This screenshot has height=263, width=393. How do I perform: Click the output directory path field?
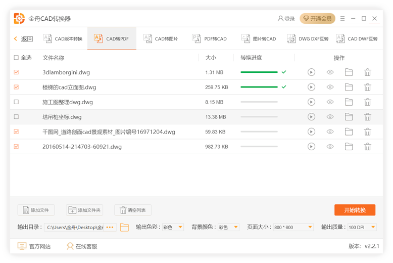[x=76, y=227]
